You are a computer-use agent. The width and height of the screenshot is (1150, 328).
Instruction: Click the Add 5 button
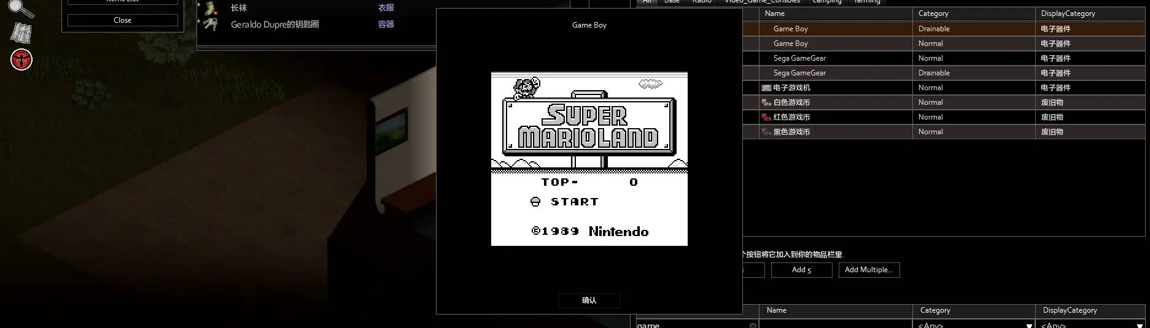coord(801,270)
